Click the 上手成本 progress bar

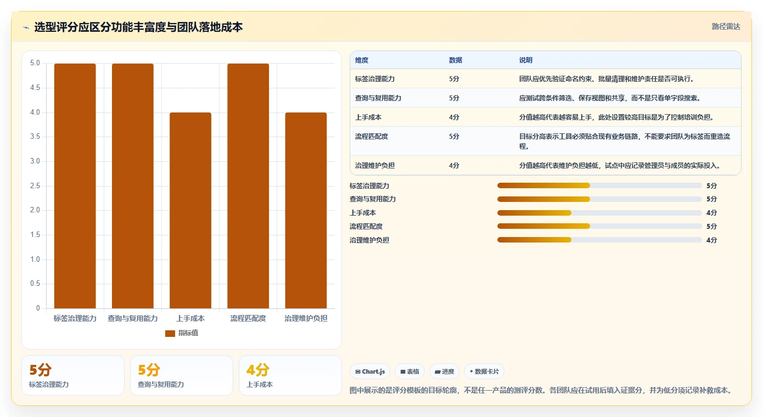coord(599,213)
